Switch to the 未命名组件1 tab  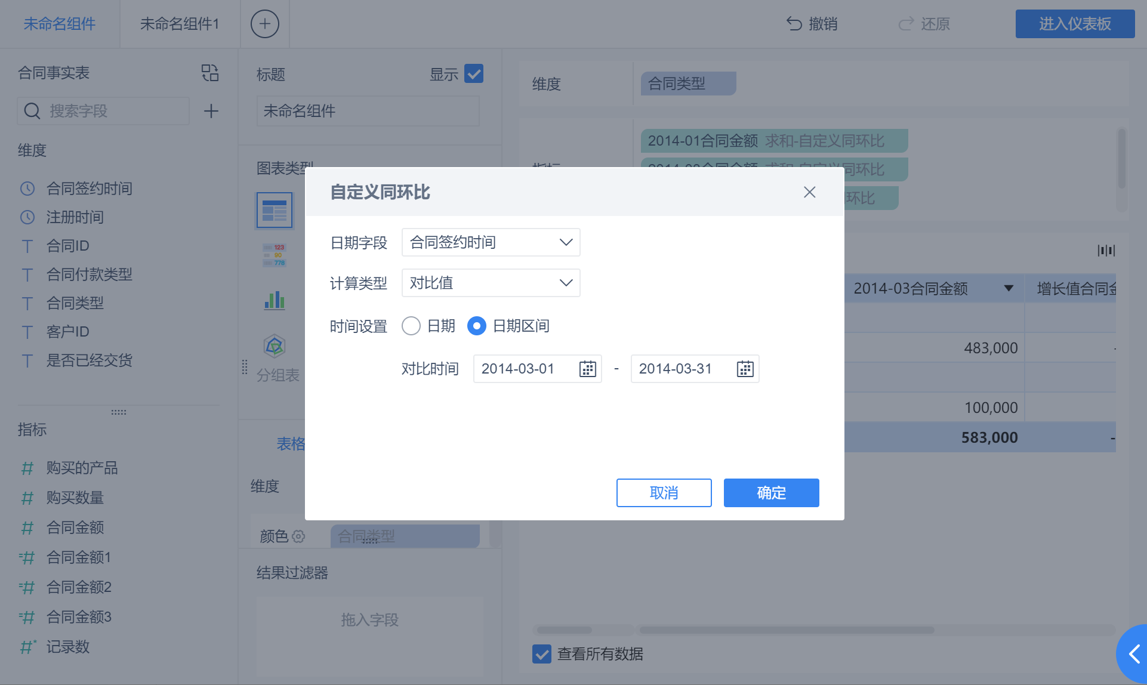tap(180, 24)
